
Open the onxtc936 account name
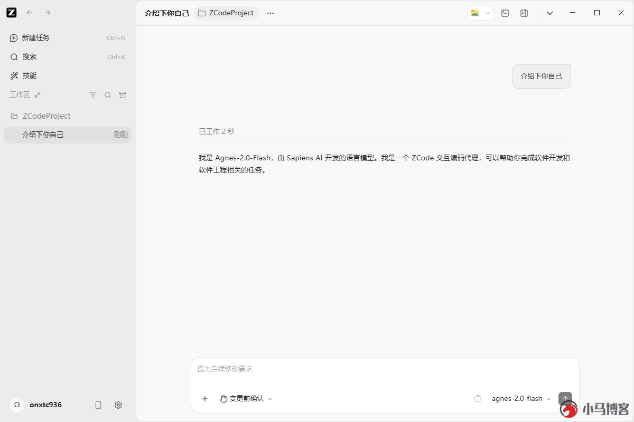click(x=45, y=405)
